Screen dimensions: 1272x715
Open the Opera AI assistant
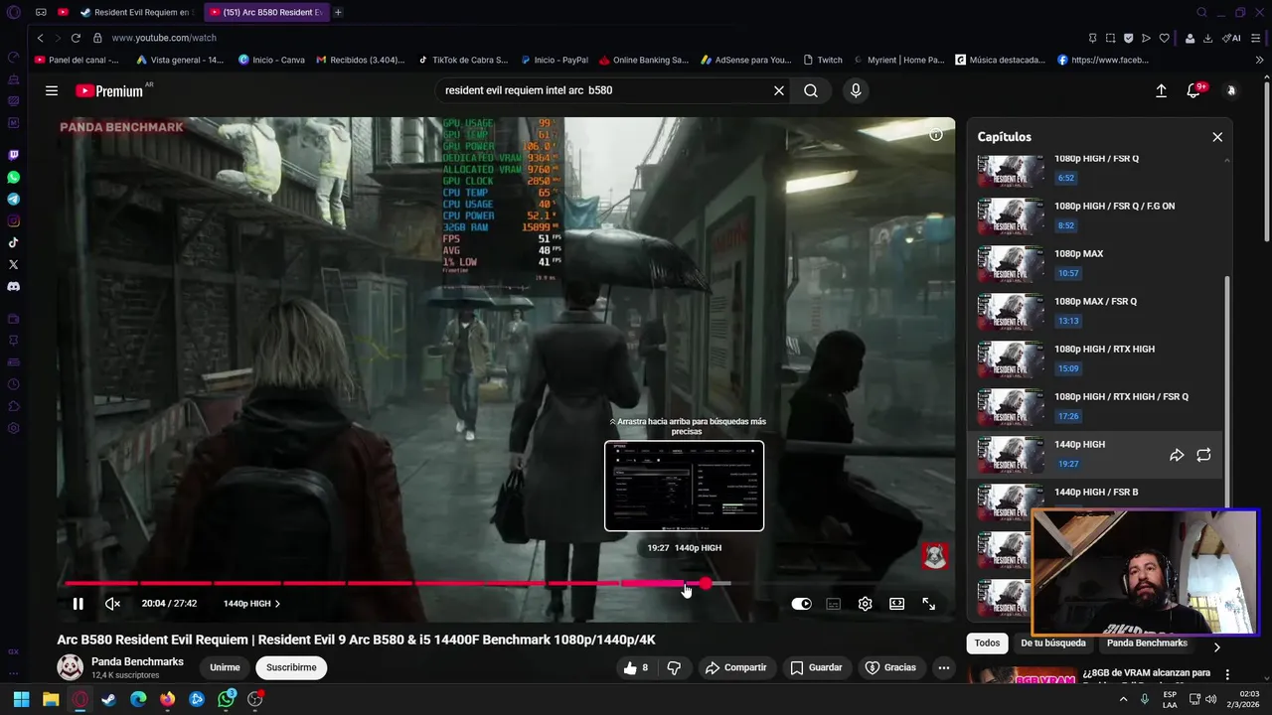(1230, 38)
